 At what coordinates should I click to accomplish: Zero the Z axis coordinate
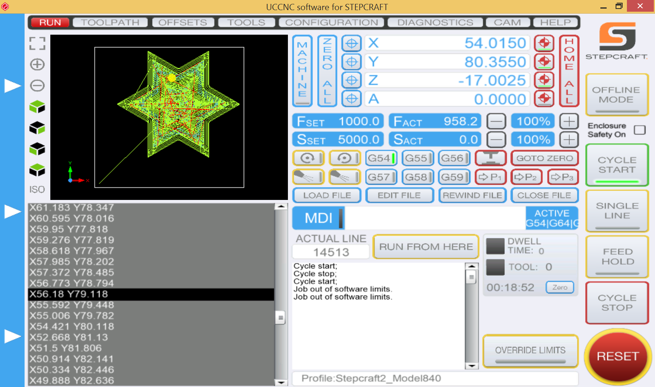click(351, 80)
